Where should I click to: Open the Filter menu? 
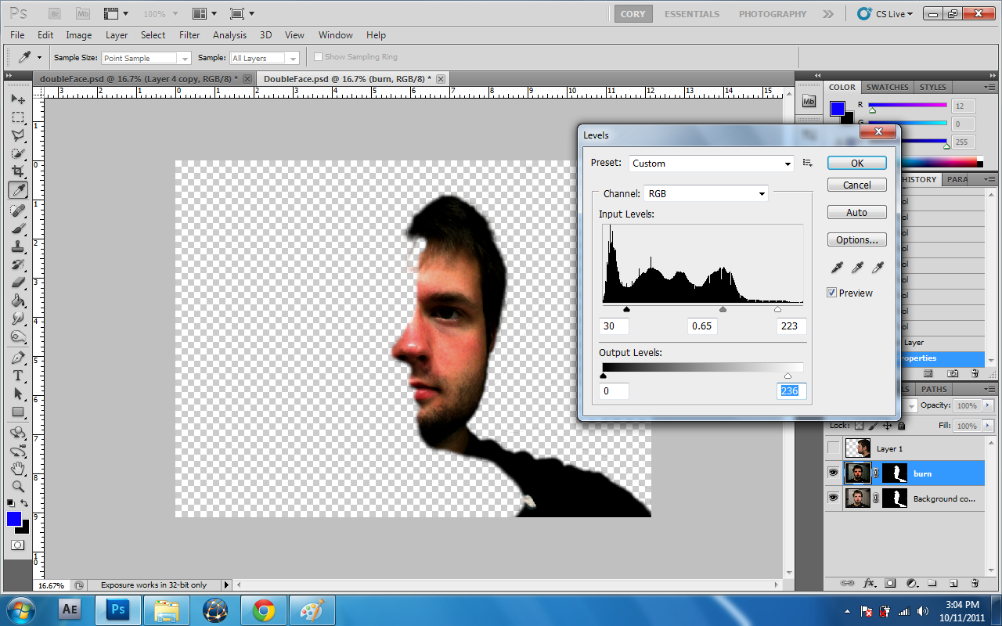[189, 35]
